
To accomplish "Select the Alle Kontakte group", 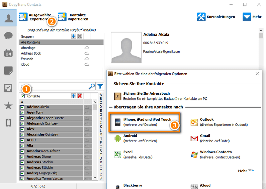I will [x=61, y=42].
